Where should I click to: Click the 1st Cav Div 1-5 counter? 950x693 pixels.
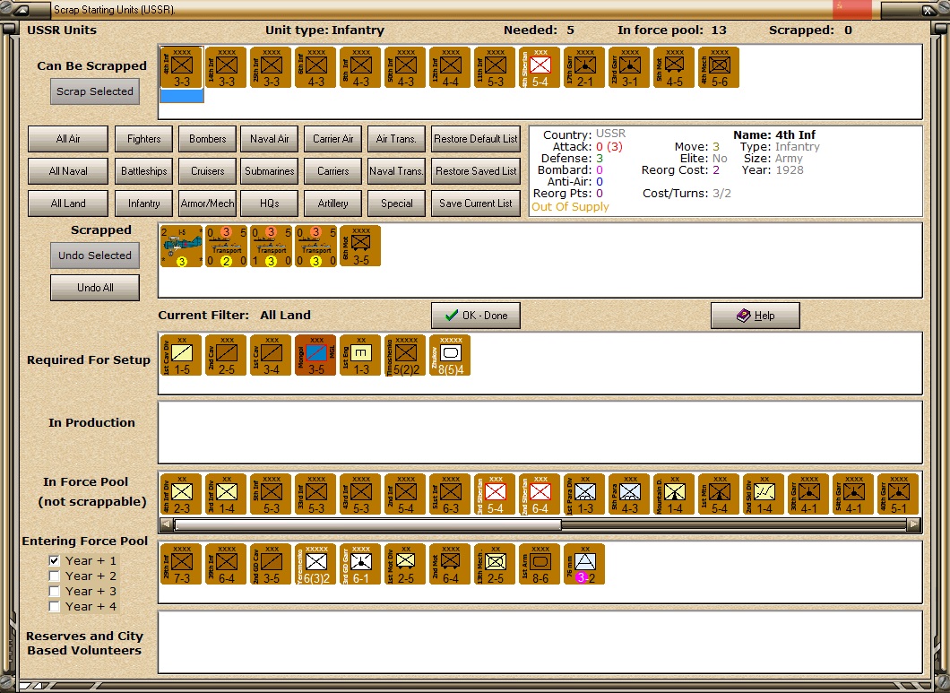pyautogui.click(x=182, y=355)
